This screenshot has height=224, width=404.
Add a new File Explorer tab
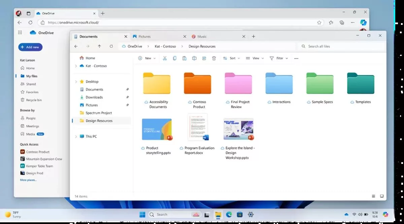(254, 36)
